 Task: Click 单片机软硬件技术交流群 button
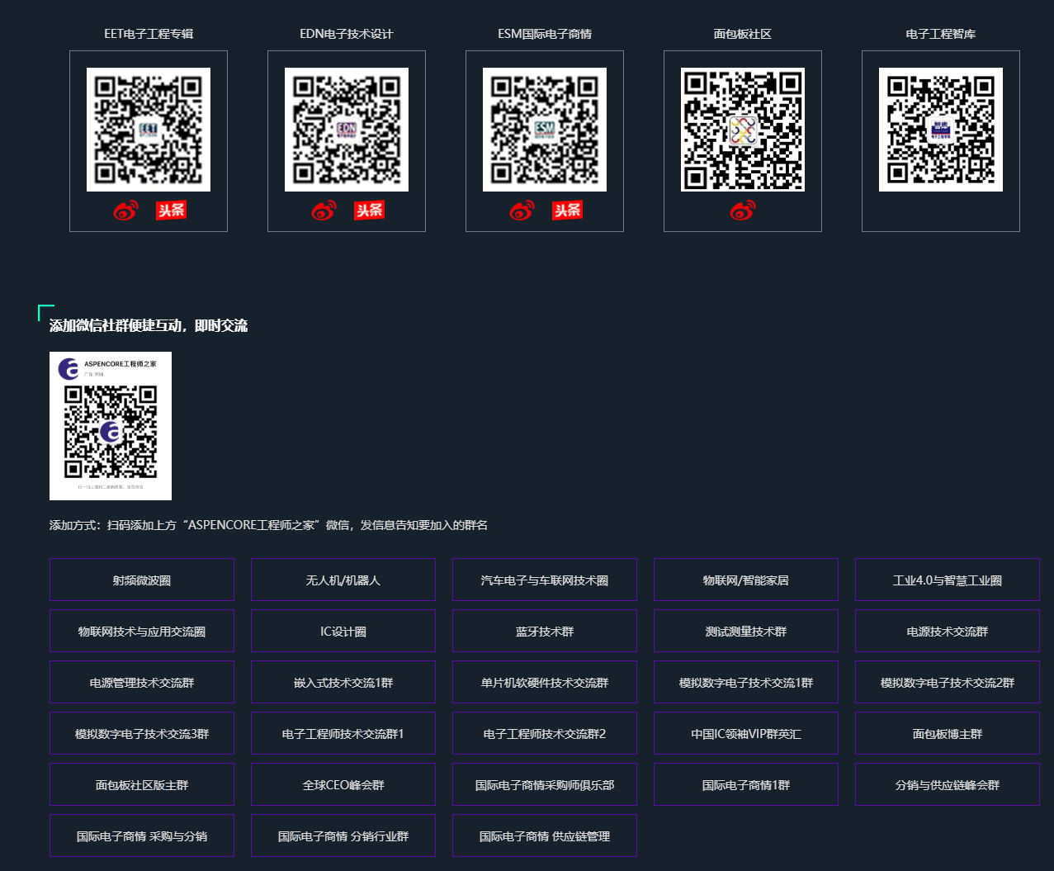(x=545, y=682)
